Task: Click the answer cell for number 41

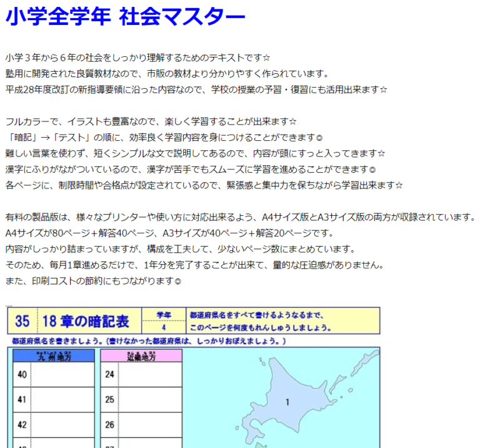Action: (62, 400)
